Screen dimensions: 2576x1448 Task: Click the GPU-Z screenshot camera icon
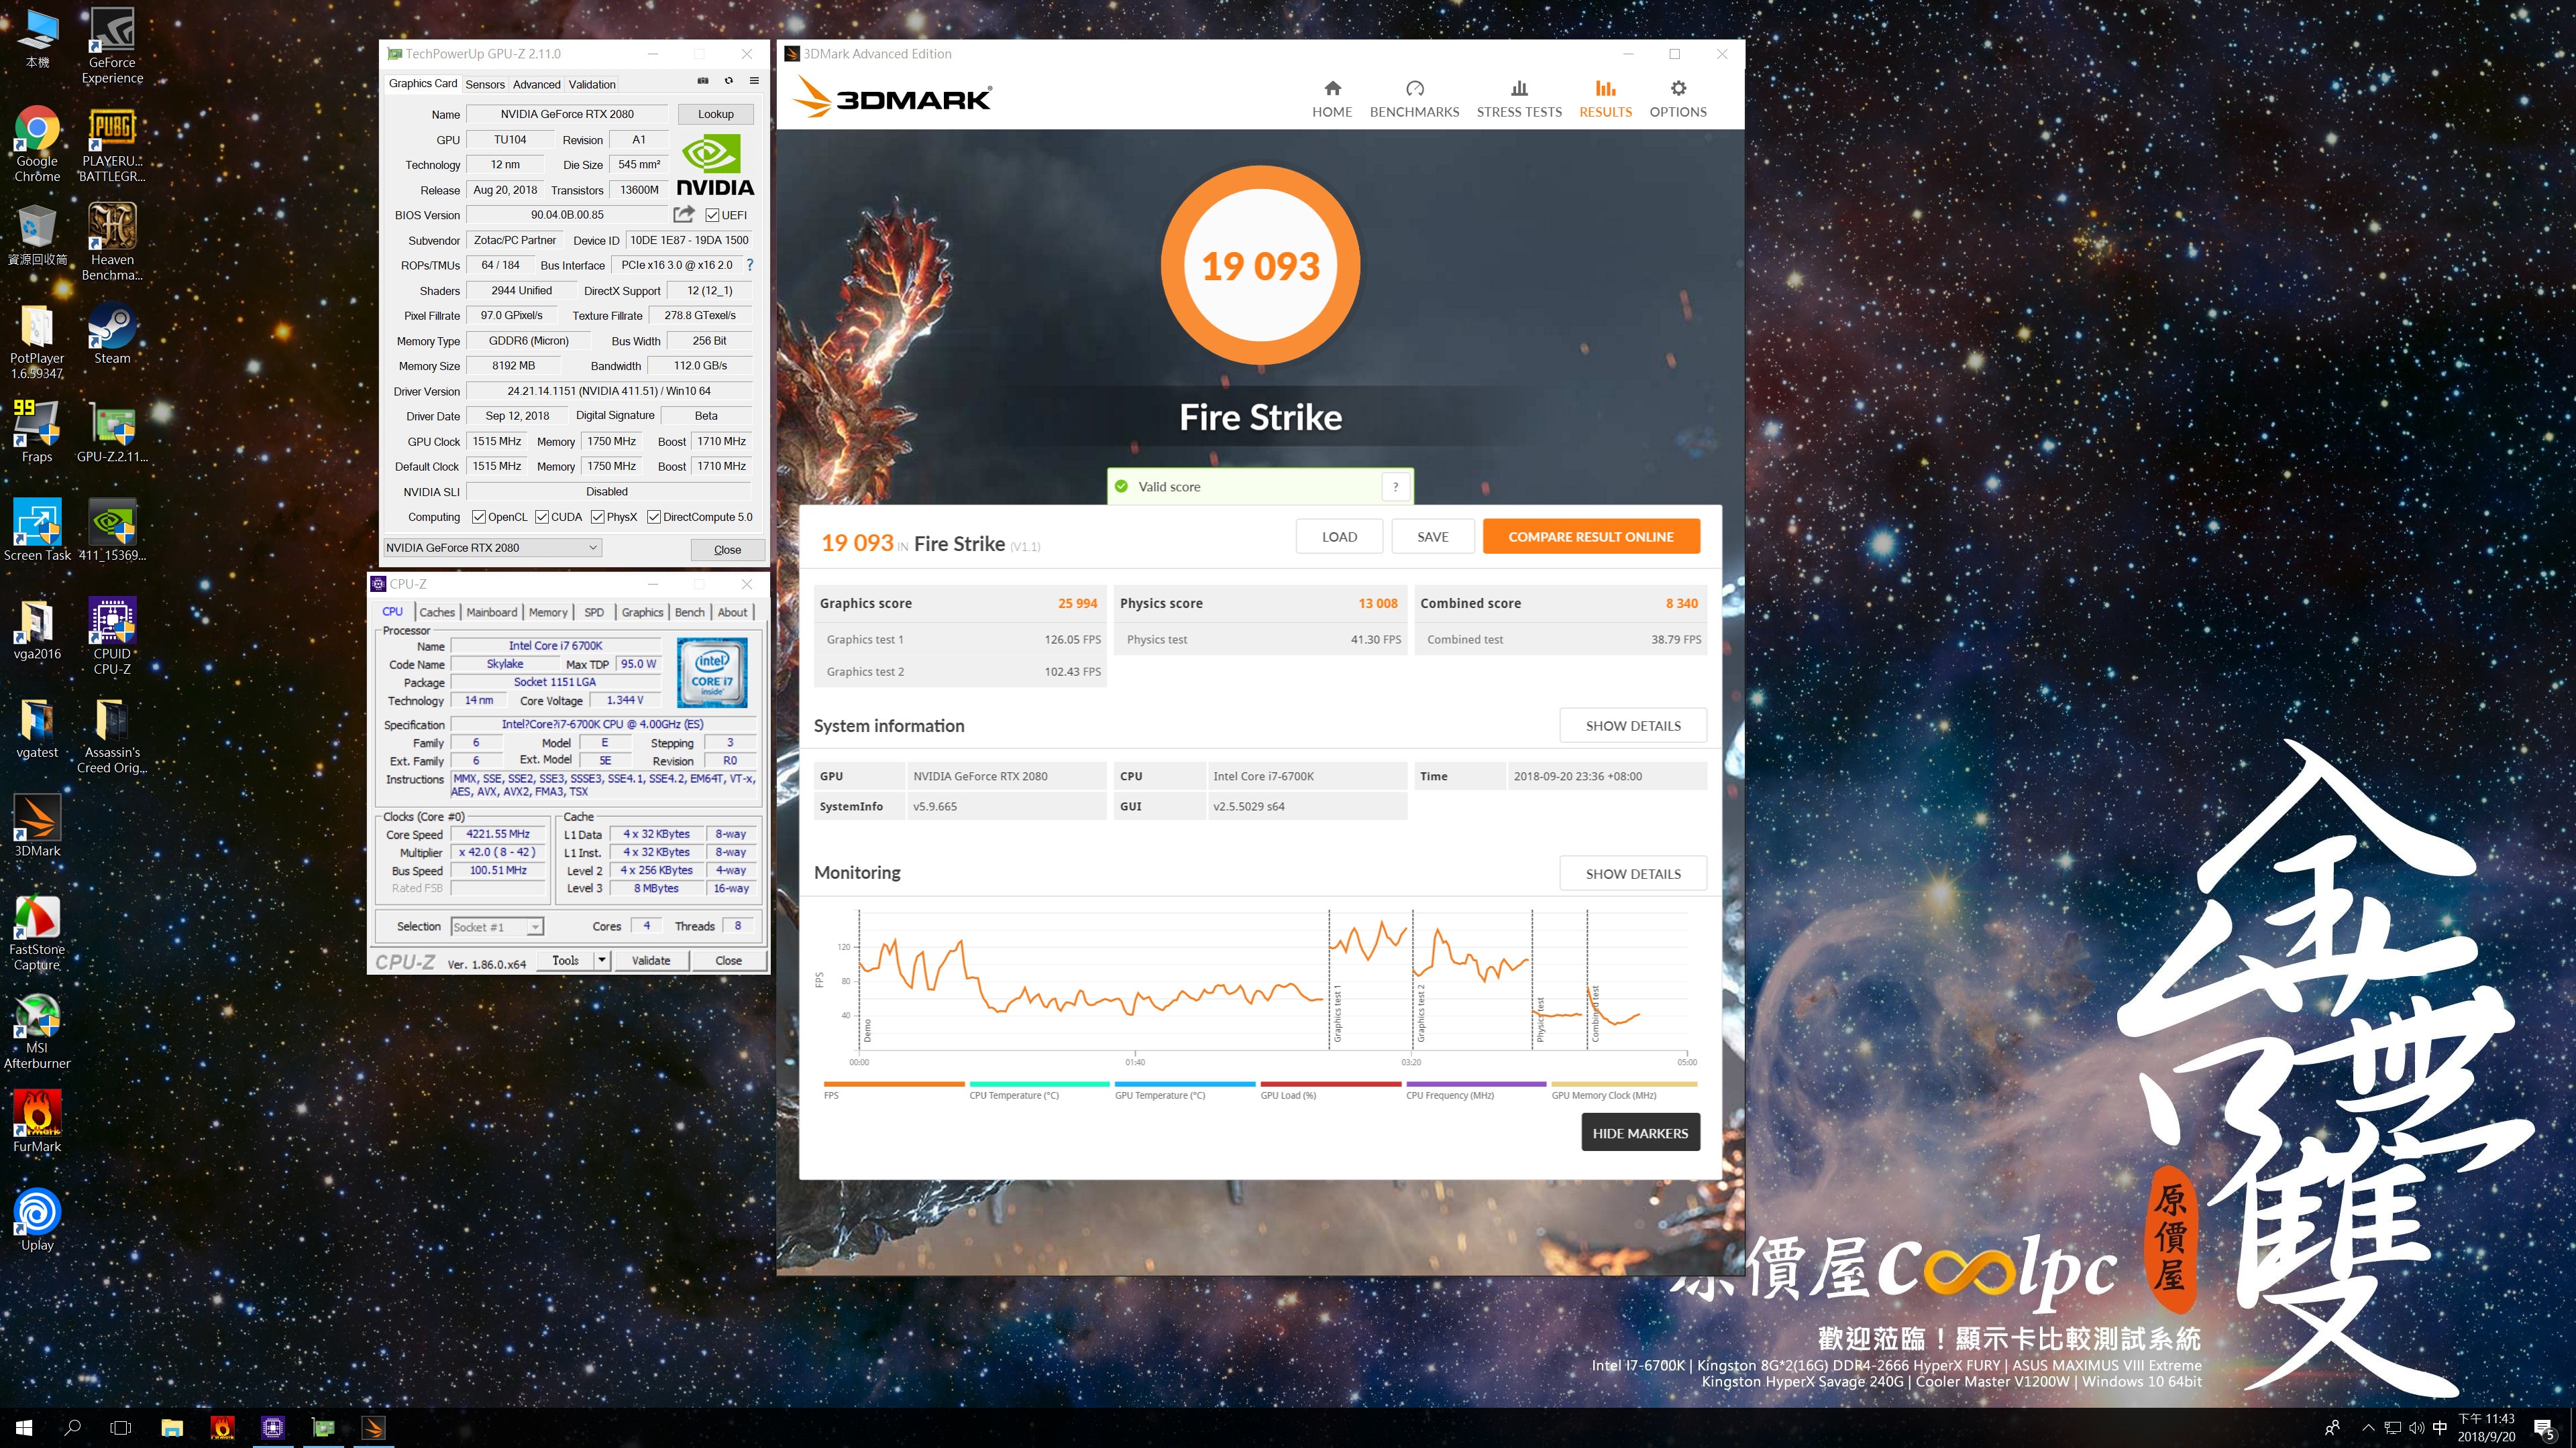coord(703,81)
